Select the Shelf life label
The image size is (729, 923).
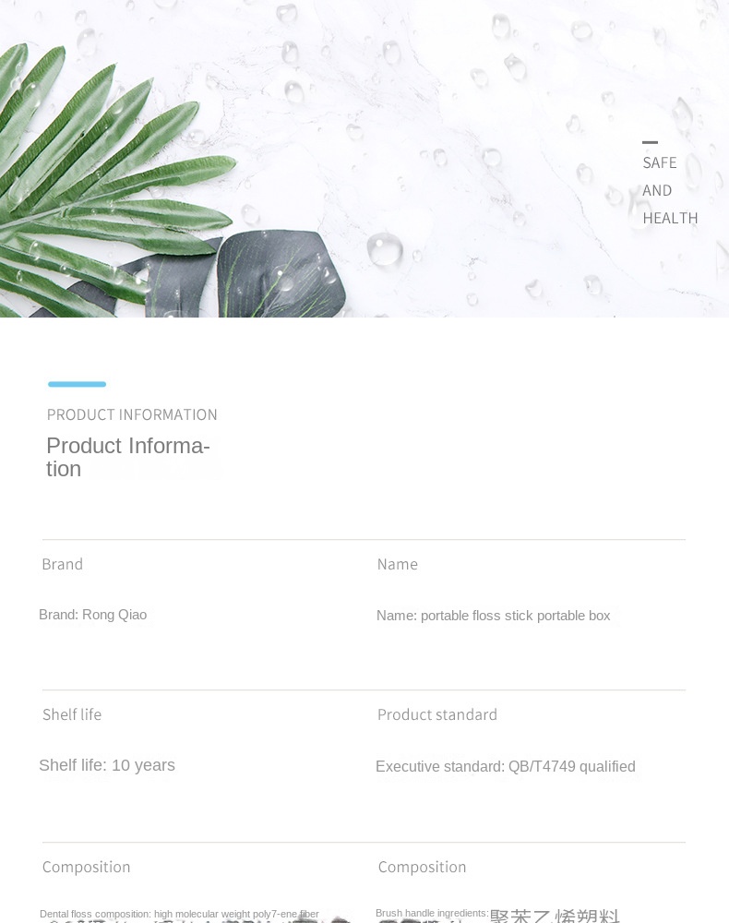pyautogui.click(x=72, y=714)
